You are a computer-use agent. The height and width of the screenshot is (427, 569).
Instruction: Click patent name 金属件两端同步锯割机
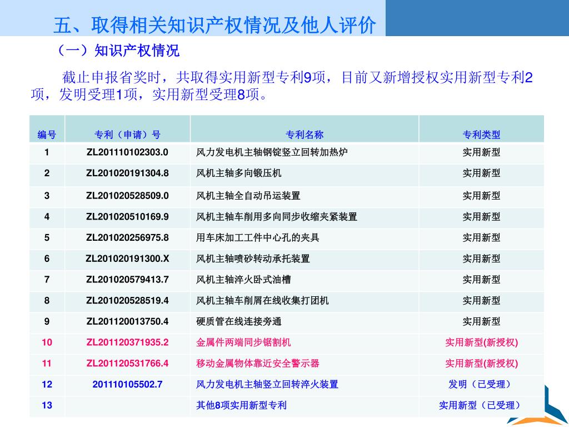[243, 342]
